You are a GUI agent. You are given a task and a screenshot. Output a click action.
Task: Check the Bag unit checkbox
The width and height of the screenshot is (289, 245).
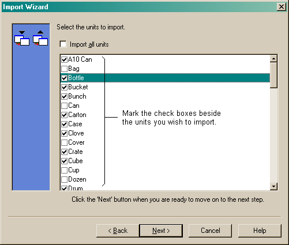[x=64, y=69]
